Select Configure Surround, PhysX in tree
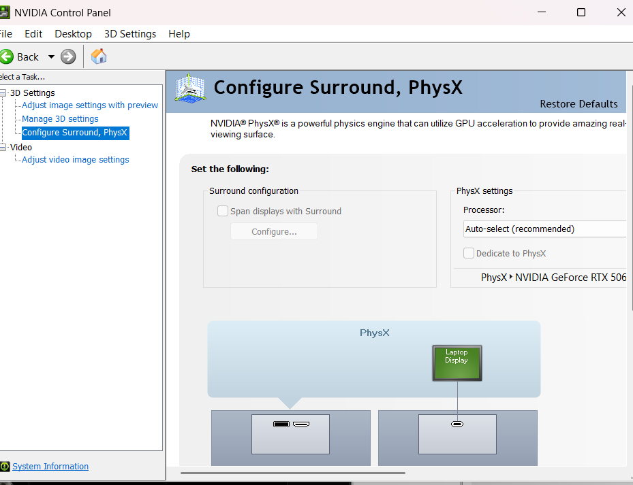The image size is (633, 485). pyautogui.click(x=75, y=133)
